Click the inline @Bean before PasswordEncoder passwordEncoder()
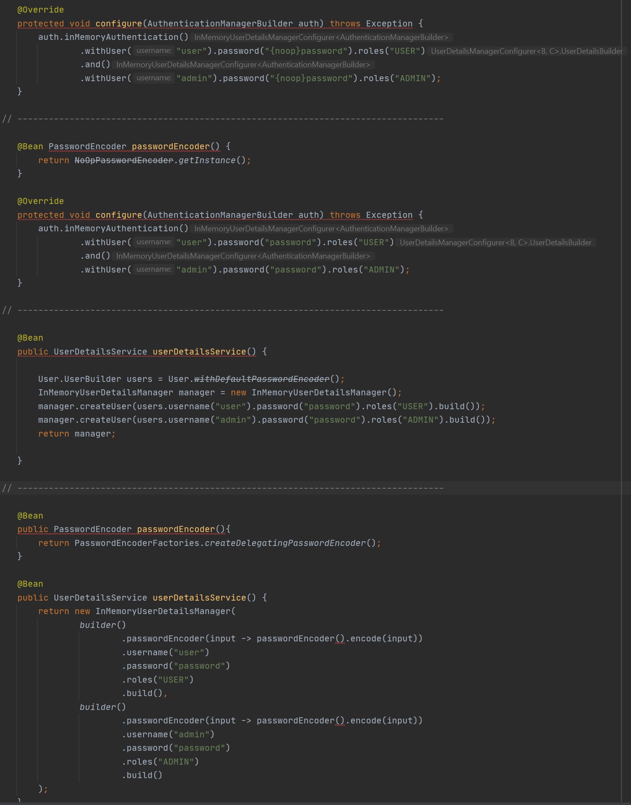Viewport: 631px width, 805px height. coord(30,147)
